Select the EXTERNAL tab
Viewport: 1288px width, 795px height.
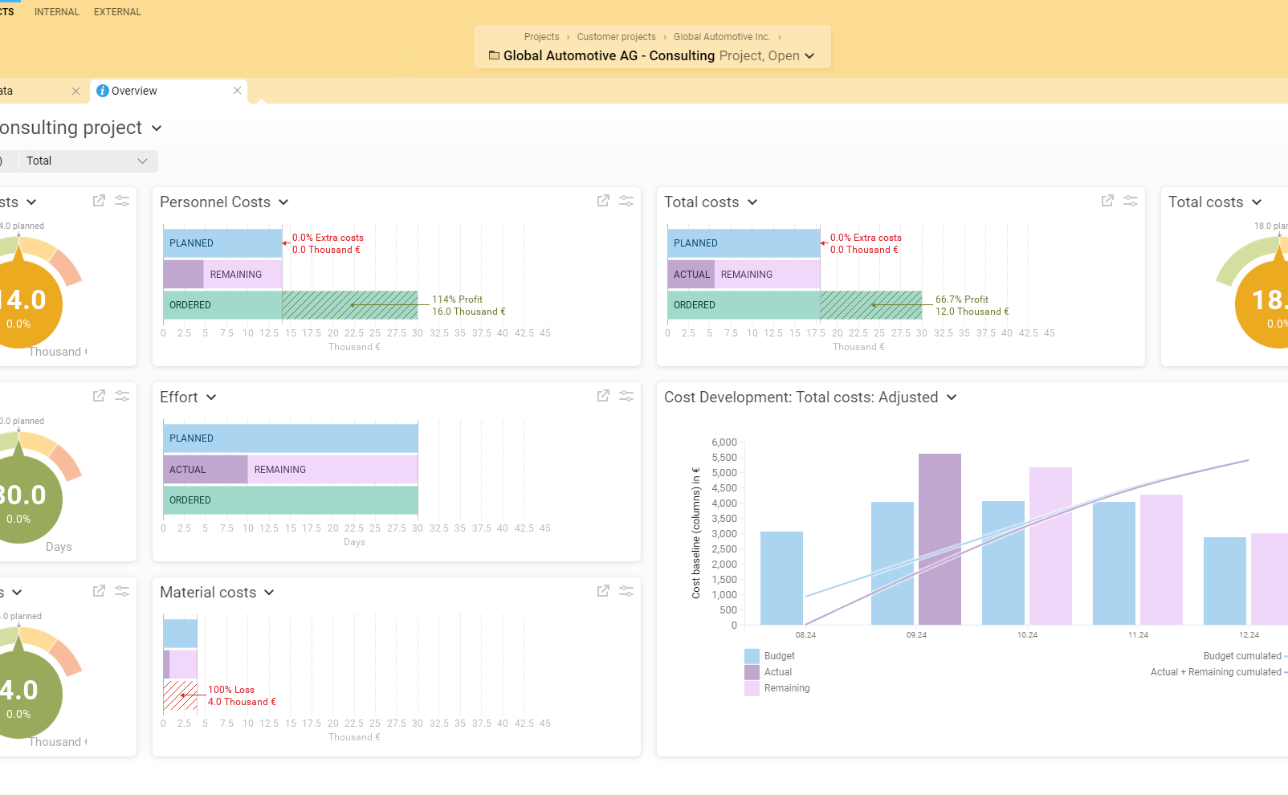(116, 11)
